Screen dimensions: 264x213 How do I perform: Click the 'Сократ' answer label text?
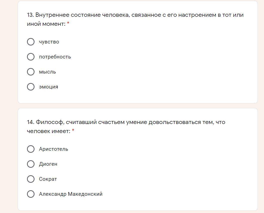point(48,179)
